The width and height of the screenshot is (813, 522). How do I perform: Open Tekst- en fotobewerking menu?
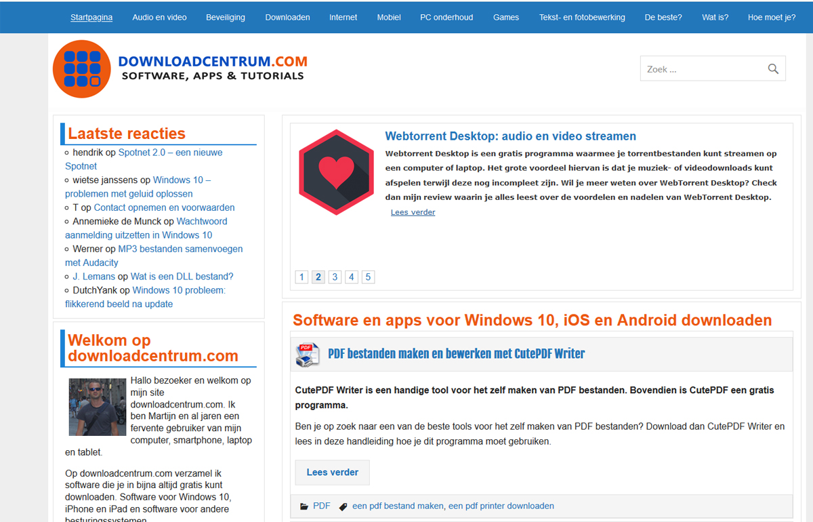[582, 18]
